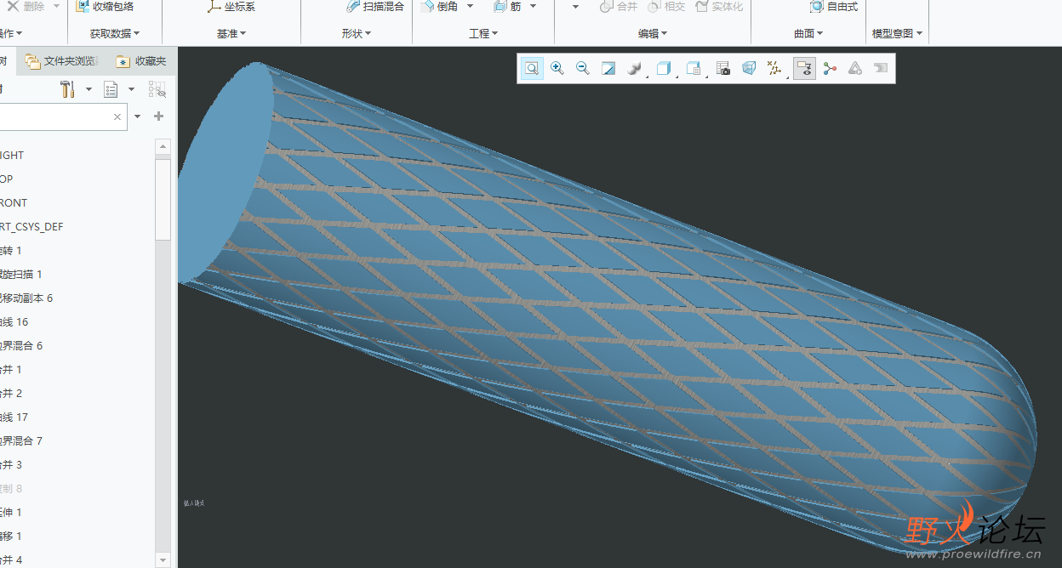Toggle the spin center icon

(x=830, y=69)
